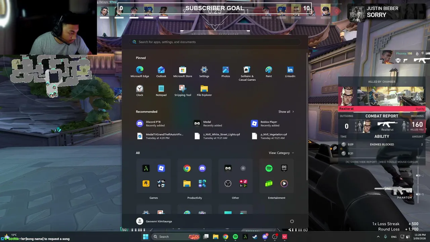Open the 15°C weather widget
The width and height of the screenshot is (430, 242).
(x=10, y=236)
